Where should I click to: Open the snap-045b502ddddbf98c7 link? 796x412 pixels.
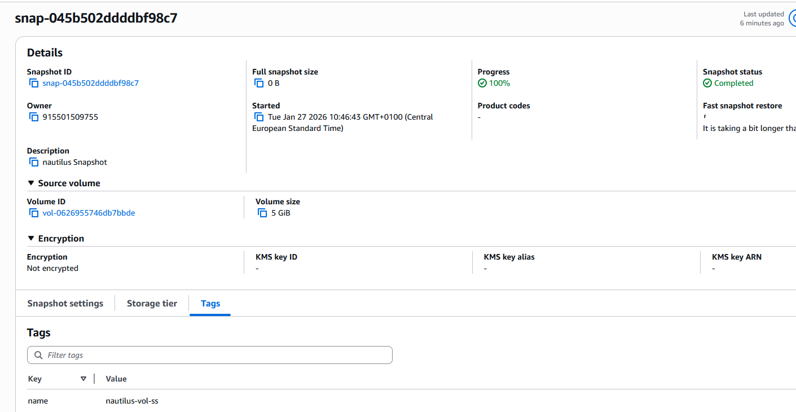(91, 84)
